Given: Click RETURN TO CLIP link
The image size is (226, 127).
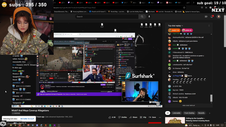Looking at the screenshot, I should point(27,119).
